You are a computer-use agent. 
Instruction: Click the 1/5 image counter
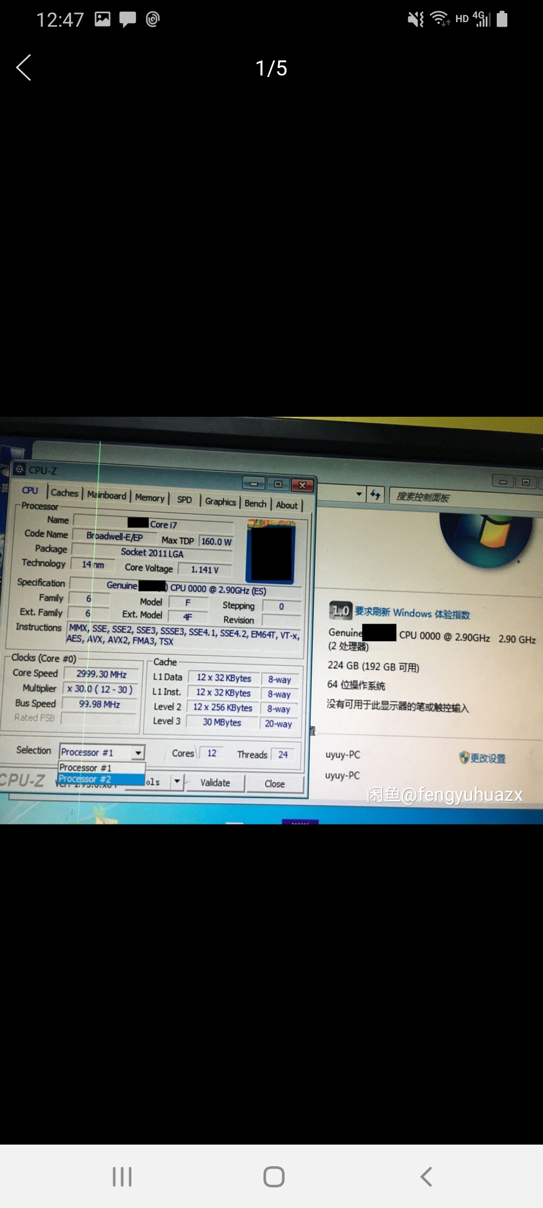pos(271,68)
